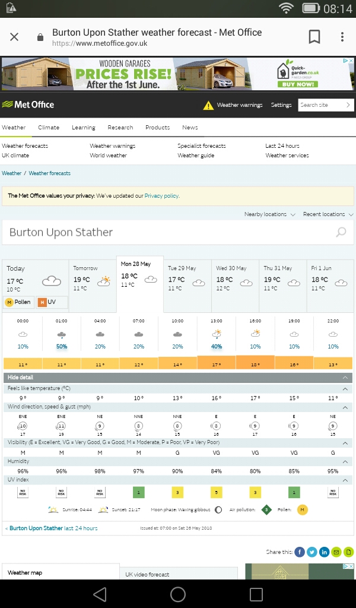Close the ad via AdChoices X
This screenshot has height=608, width=356.
point(351,61)
